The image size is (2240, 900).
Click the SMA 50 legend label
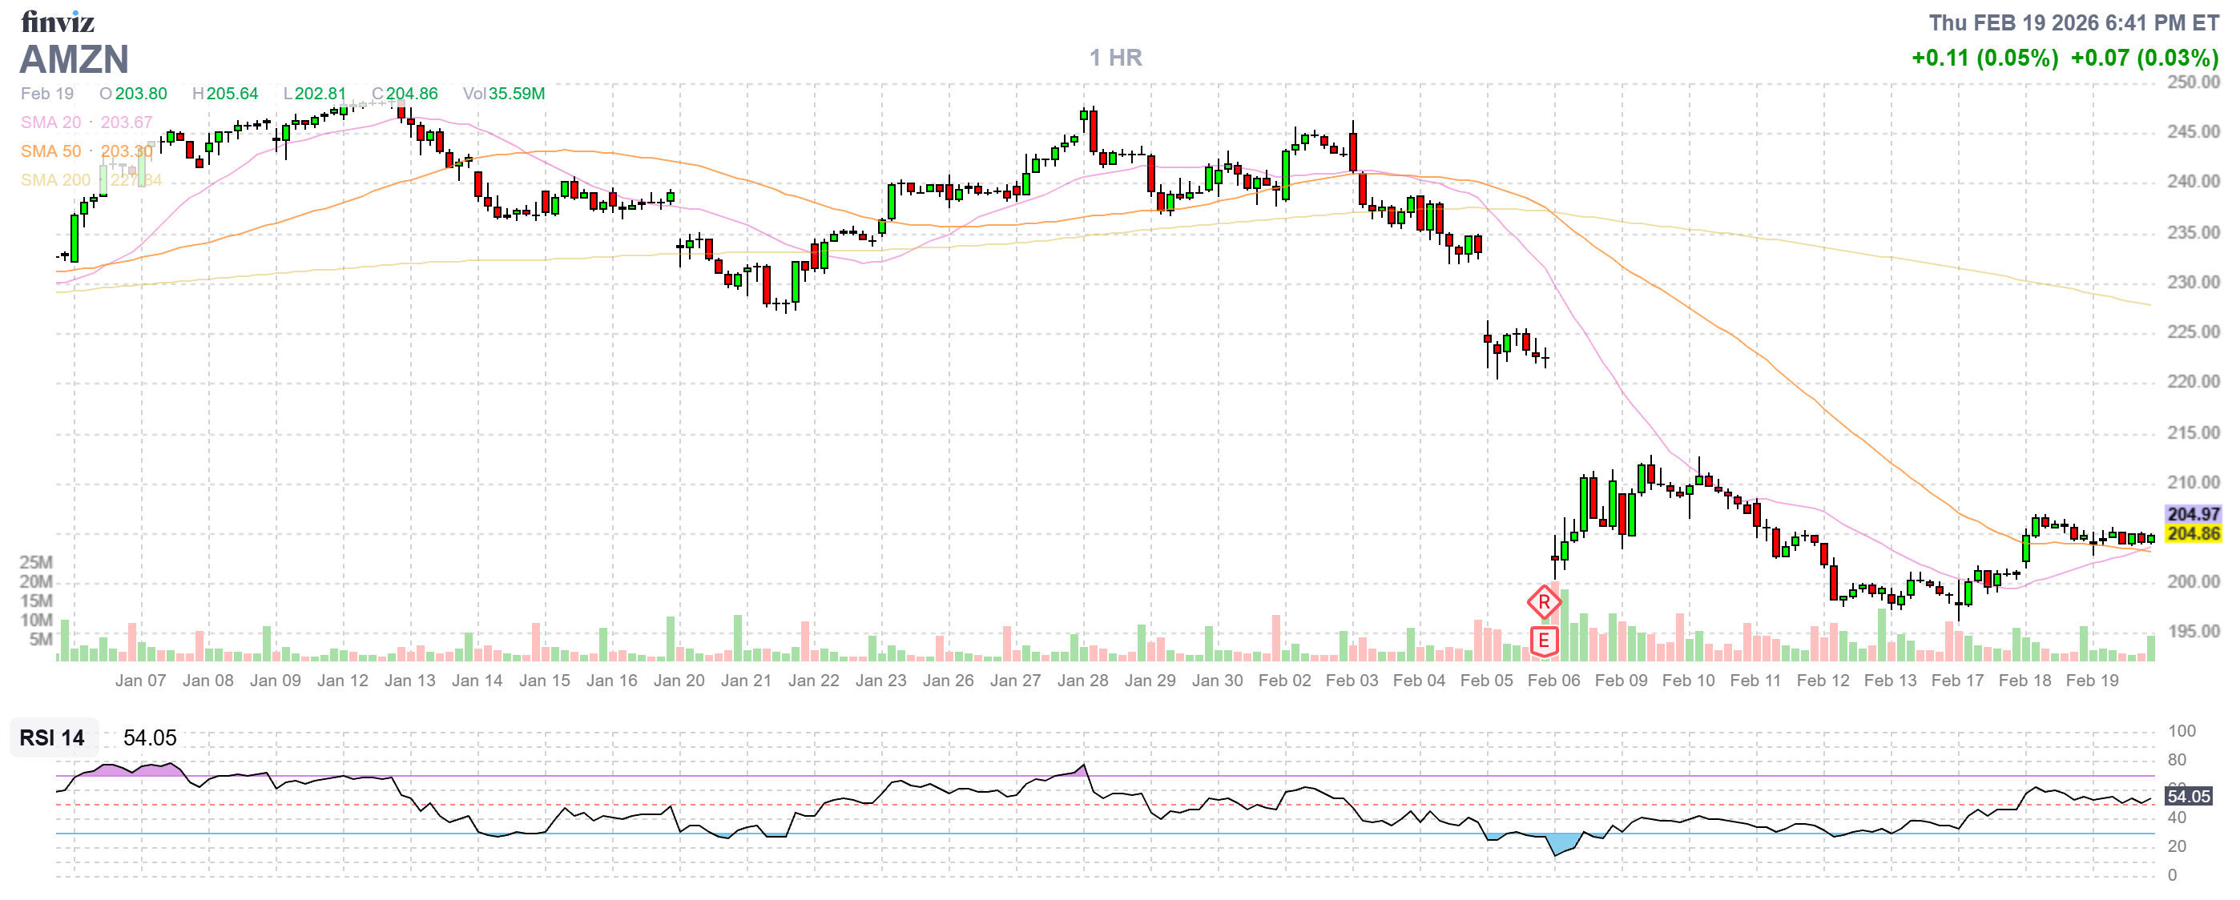point(50,151)
